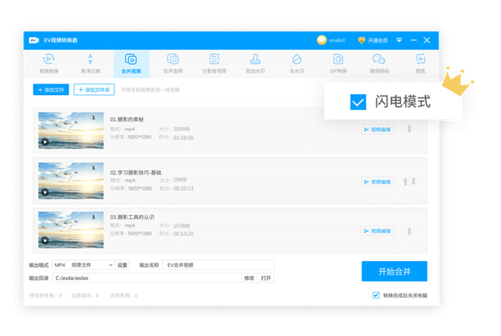Screen dimensions: 501x336
Task: Start merging with 开始合并 button
Action: pyautogui.click(x=394, y=272)
